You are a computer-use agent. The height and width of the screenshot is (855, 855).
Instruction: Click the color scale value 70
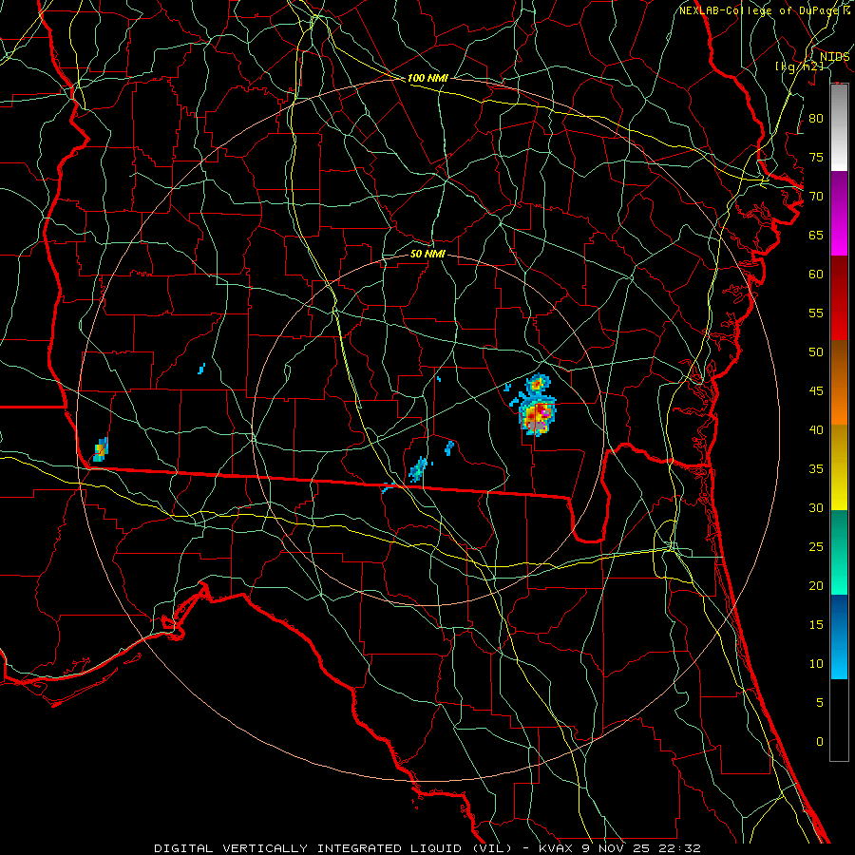coord(816,197)
